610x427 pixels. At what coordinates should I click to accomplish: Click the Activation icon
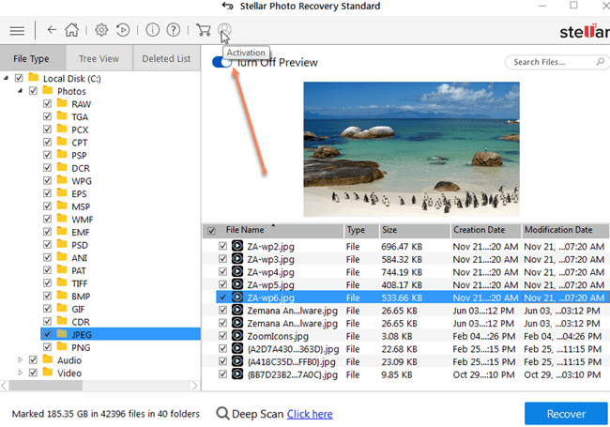click(223, 30)
